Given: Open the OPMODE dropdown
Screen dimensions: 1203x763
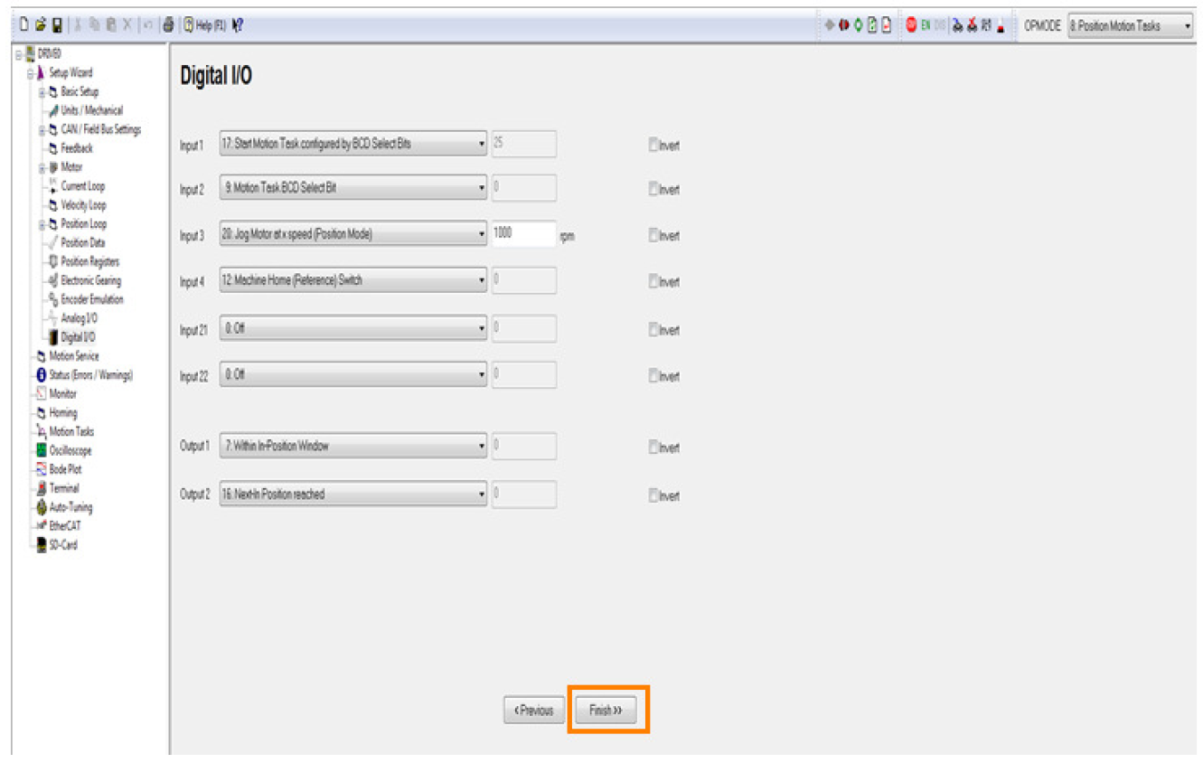Looking at the screenshot, I should tap(1131, 26).
